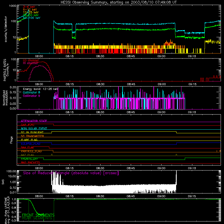Click the '0.9' tick on the livetime axis

[14, 203]
